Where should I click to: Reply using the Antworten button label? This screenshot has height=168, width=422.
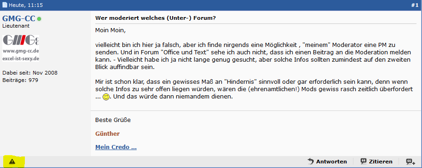[331, 162]
